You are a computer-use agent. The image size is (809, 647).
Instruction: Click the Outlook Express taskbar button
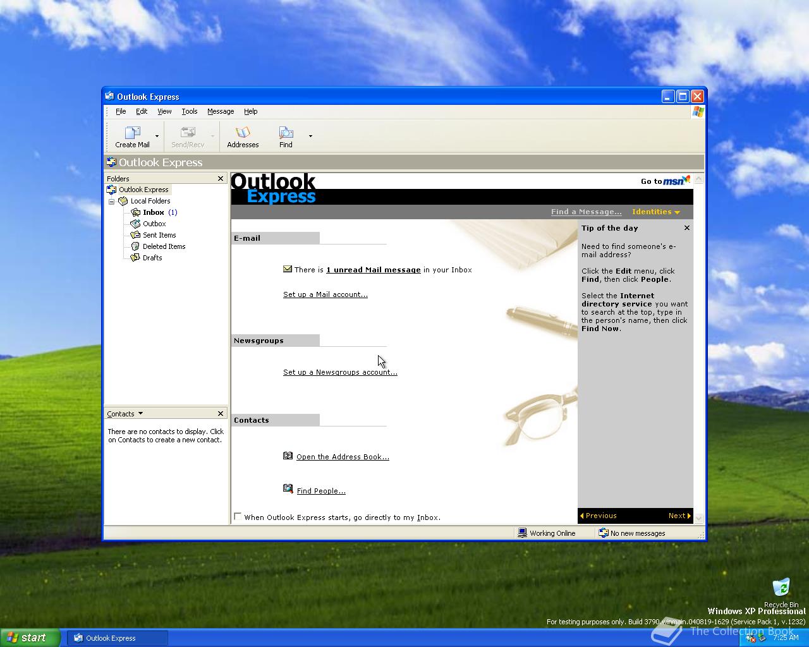(x=118, y=638)
